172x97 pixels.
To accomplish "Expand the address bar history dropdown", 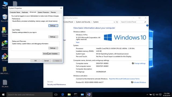I will [114, 22].
